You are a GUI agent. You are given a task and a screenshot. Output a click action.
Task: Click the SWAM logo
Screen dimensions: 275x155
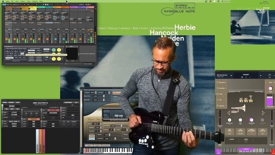(222, 75)
